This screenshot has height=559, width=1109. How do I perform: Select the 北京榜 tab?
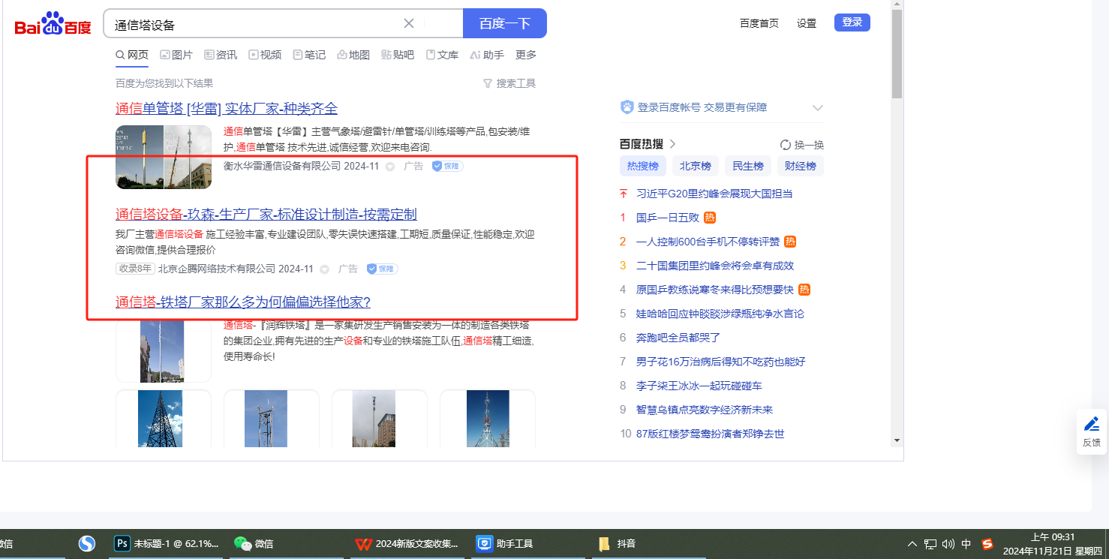pyautogui.click(x=696, y=166)
